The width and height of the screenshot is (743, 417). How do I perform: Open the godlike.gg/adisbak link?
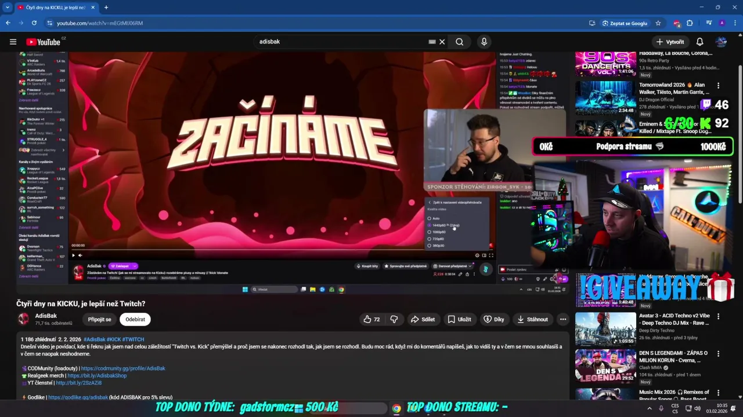pyautogui.click(x=78, y=397)
